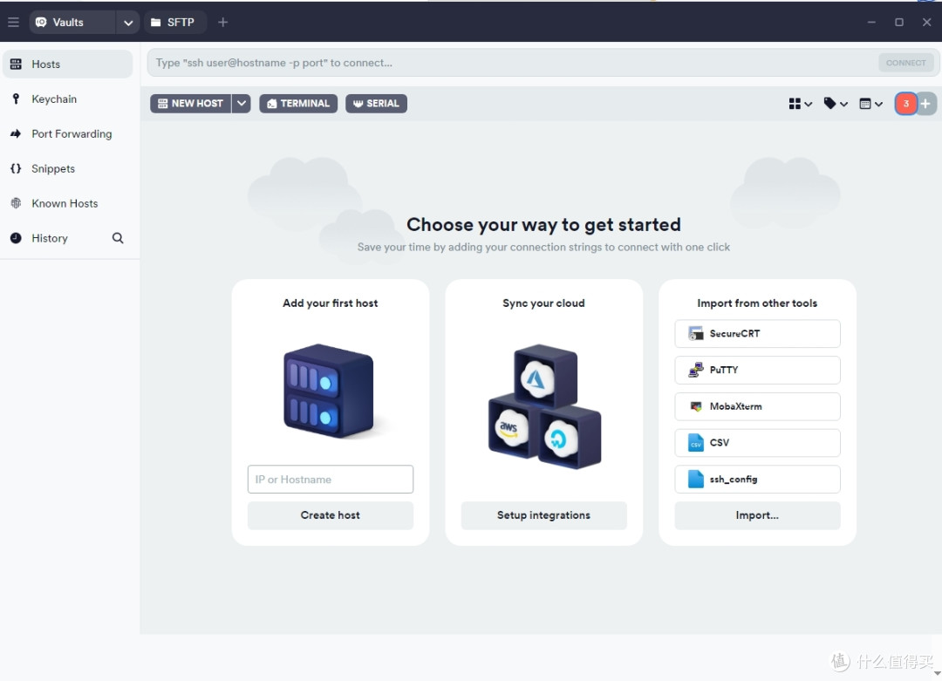Image resolution: width=942 pixels, height=681 pixels.
Task: Select Hosts in the sidebar
Action: 67,65
